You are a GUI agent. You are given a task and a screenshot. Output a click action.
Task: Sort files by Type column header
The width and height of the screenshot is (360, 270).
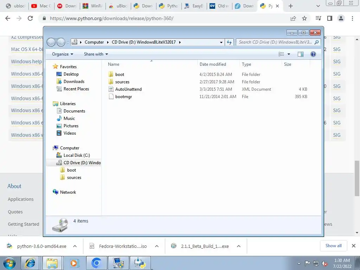click(261, 64)
